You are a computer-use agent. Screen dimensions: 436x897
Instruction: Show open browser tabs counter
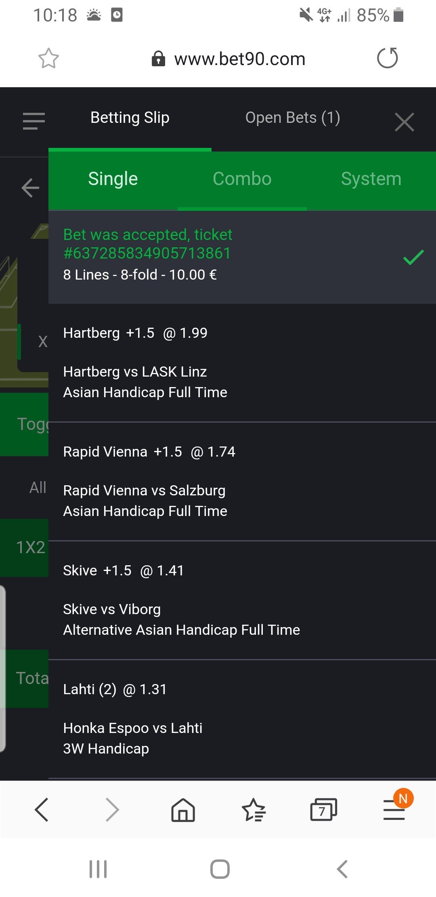coord(323,810)
